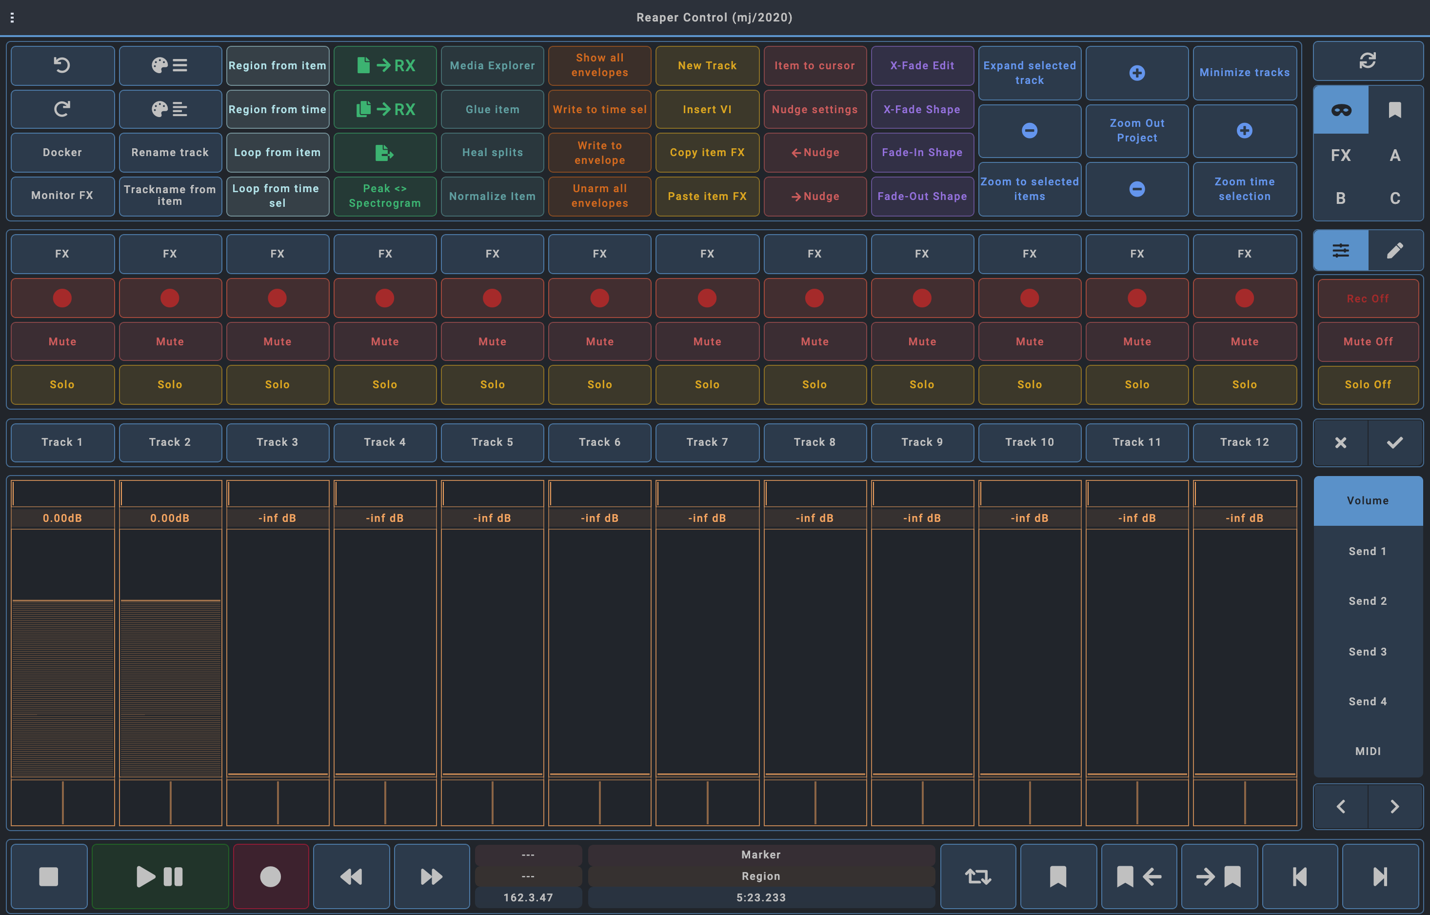Select the MIDI fader mode tab
1430x915 pixels.
coord(1367,751)
